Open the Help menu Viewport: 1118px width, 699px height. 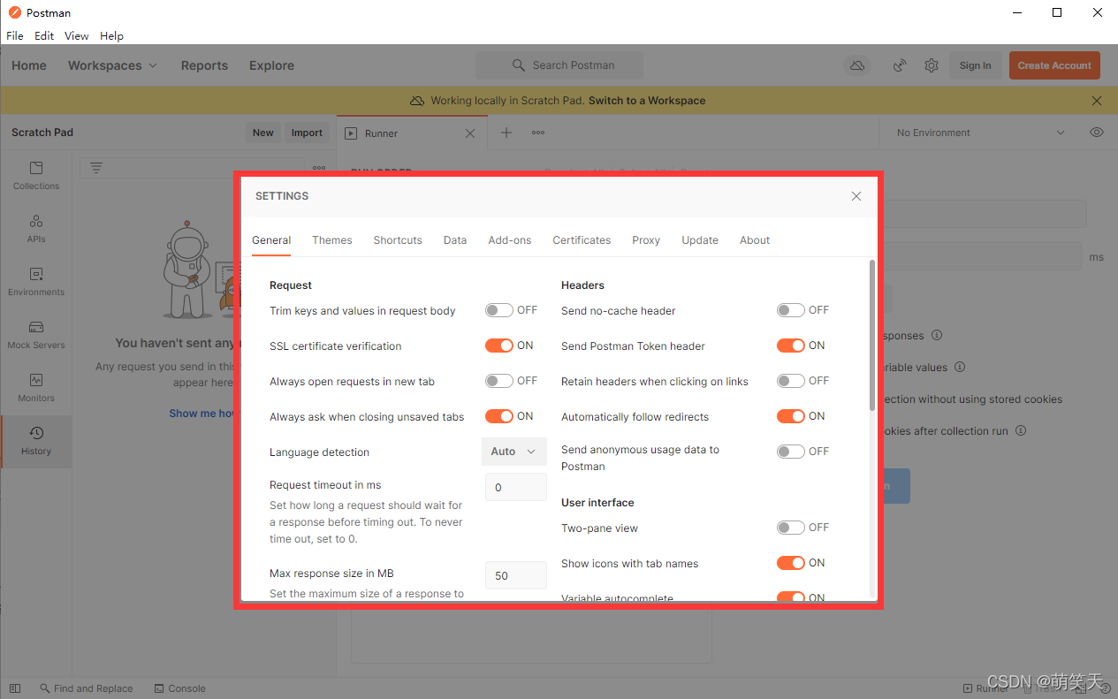[x=111, y=36]
